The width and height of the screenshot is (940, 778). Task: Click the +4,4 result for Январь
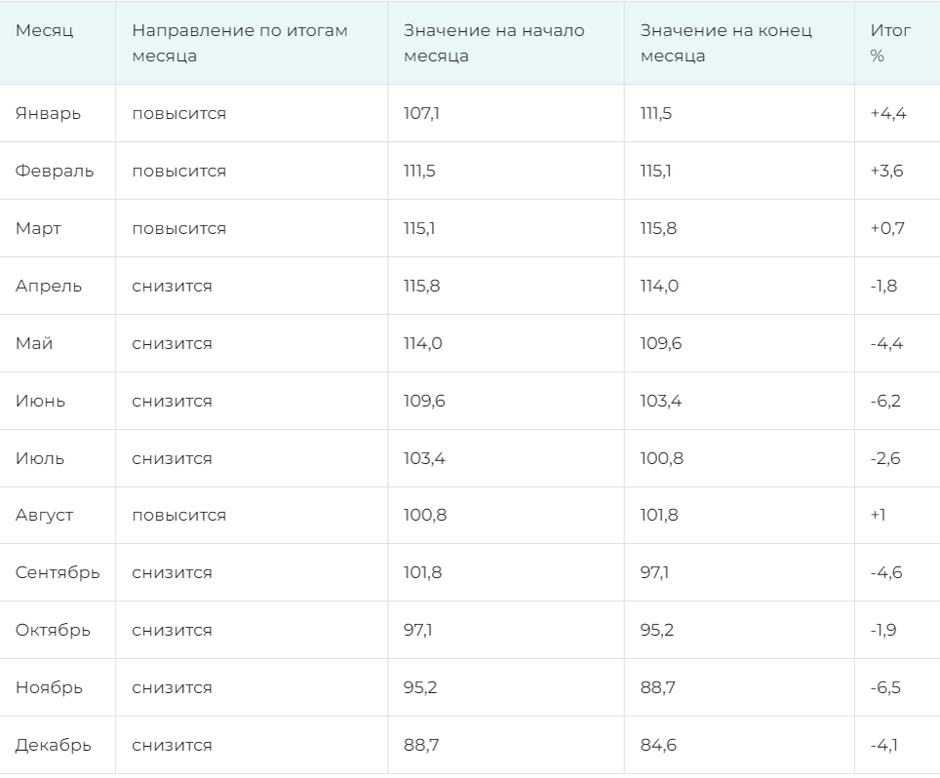point(888,113)
